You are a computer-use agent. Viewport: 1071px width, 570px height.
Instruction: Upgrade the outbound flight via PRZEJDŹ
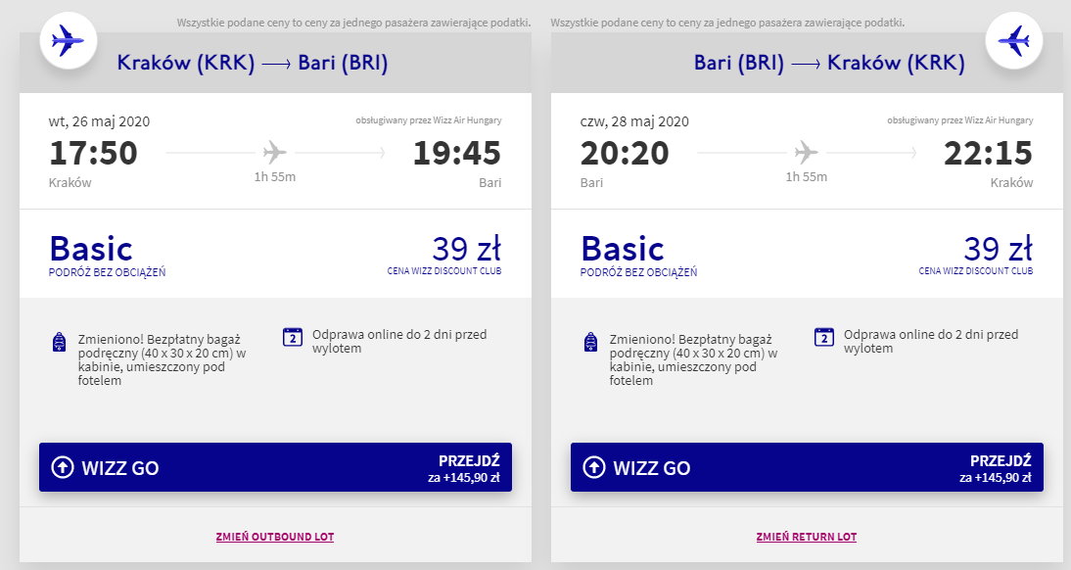click(x=470, y=468)
